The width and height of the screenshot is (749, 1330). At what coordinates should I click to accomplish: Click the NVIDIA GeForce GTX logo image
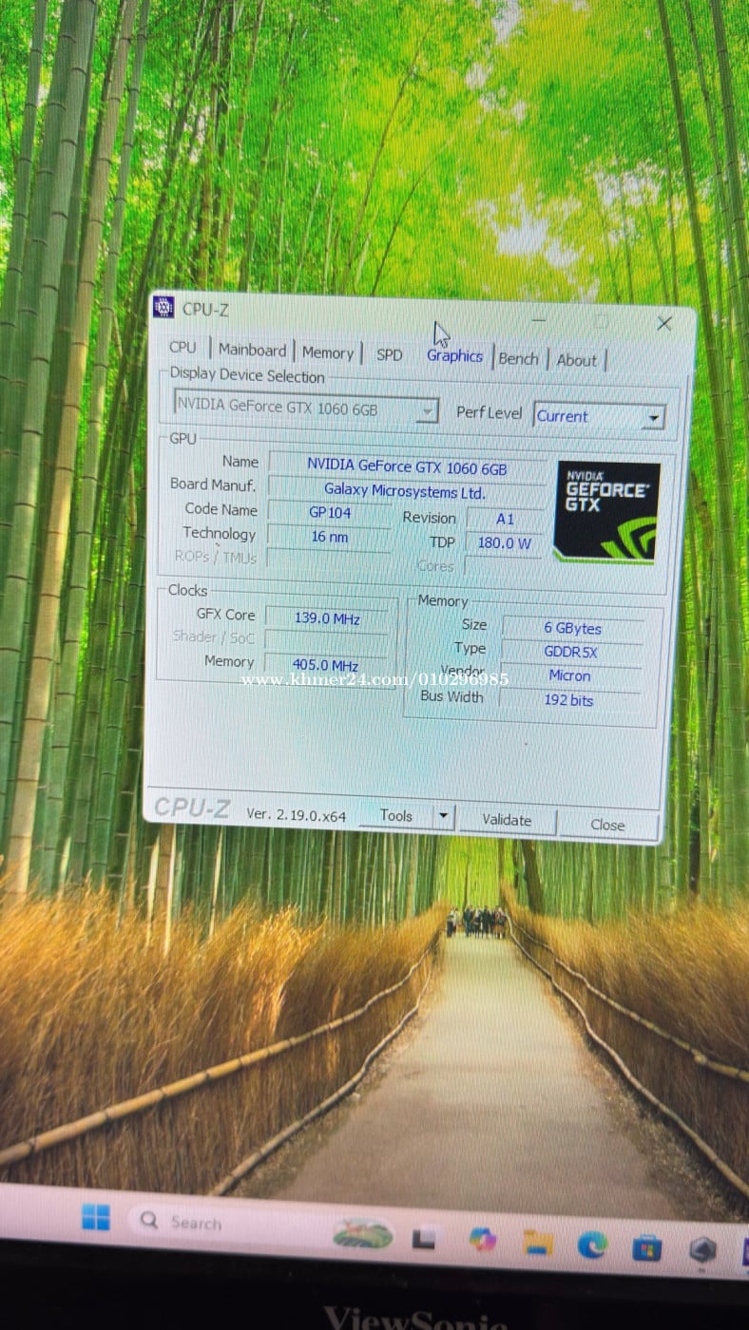pyautogui.click(x=606, y=512)
